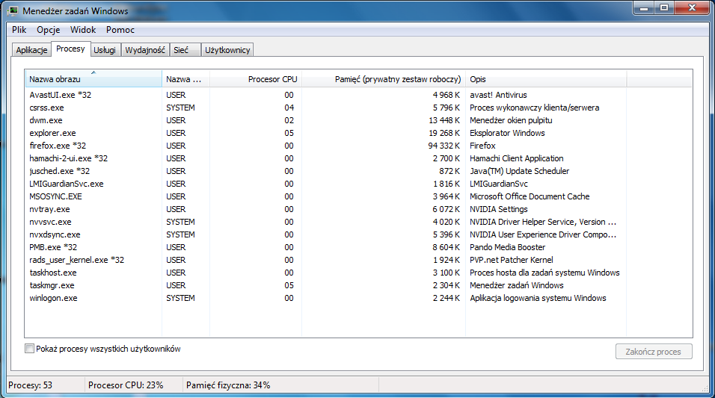This screenshot has height=398, width=715.
Task: Open the Plik menu
Action: coord(19,30)
